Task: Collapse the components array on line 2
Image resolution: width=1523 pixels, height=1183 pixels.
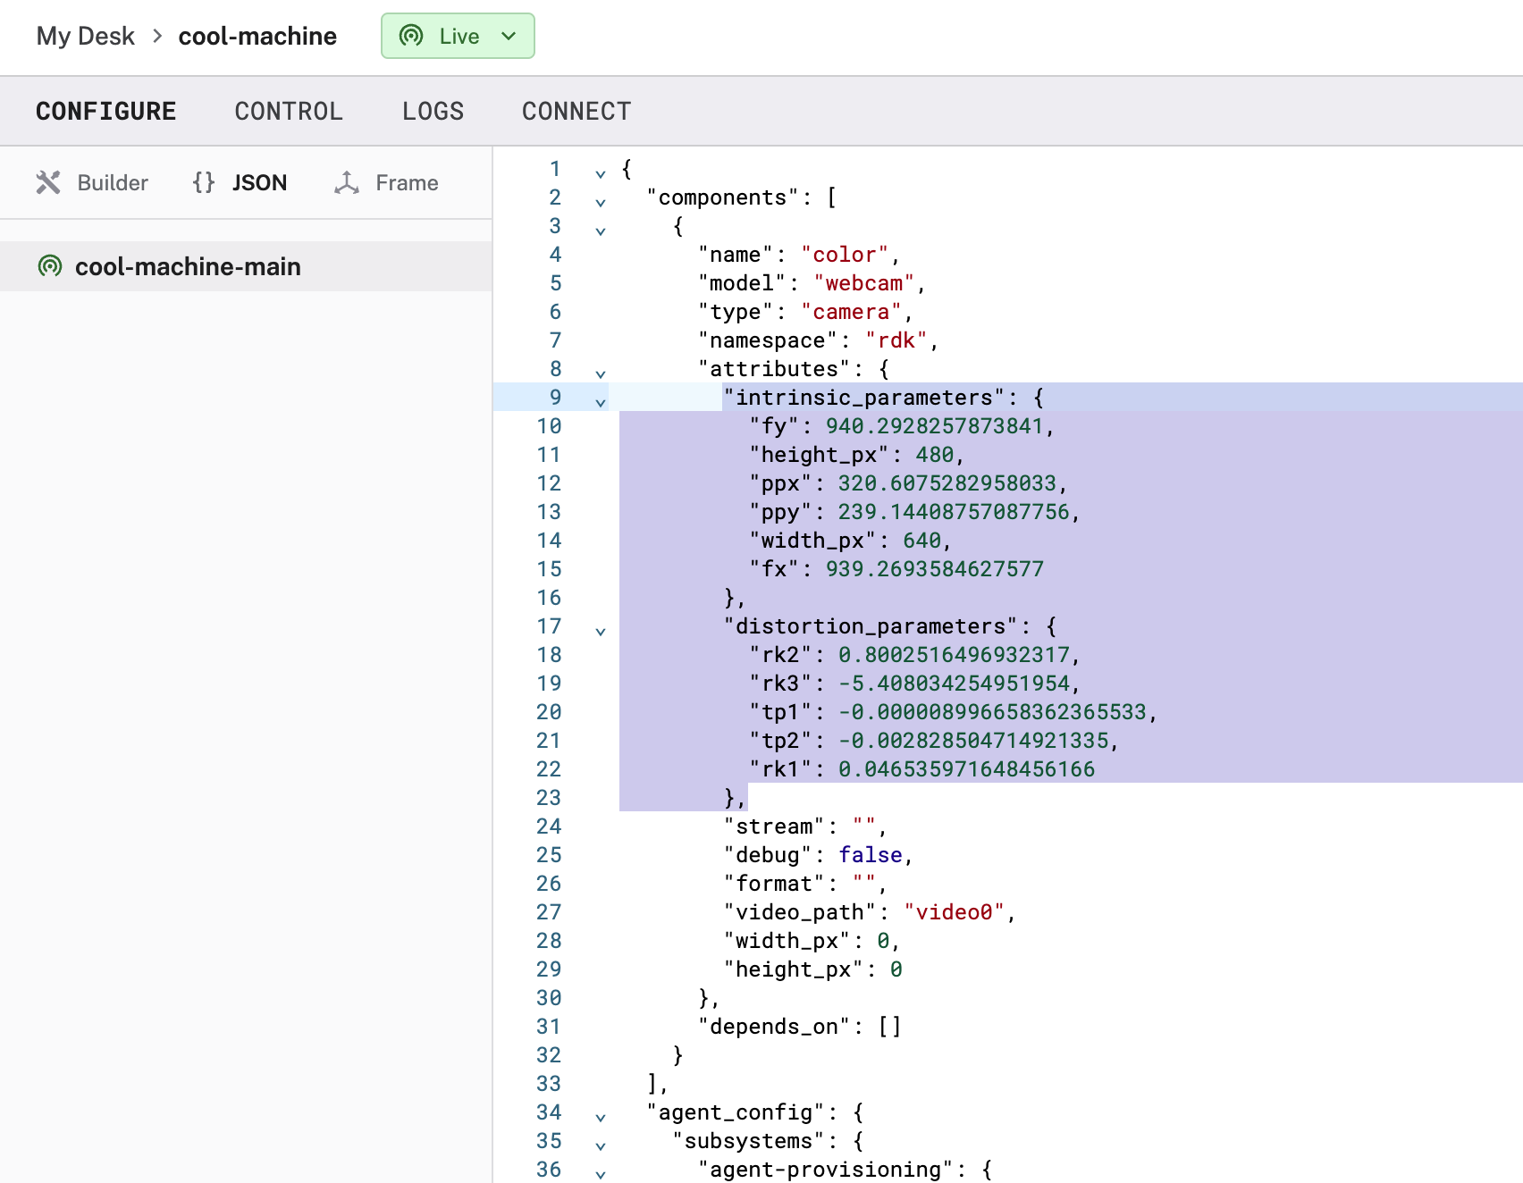Action: pos(601,202)
